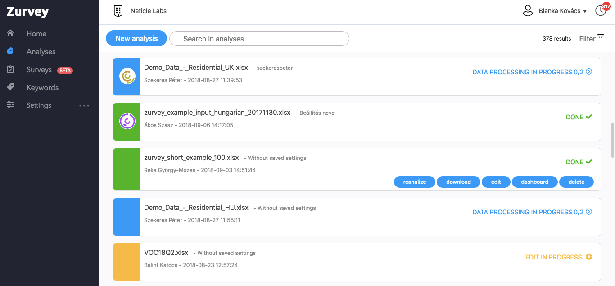Image resolution: width=615 pixels, height=286 pixels.
Task: Click the DONE checkmark on short_example_100 row
Action: tap(589, 162)
